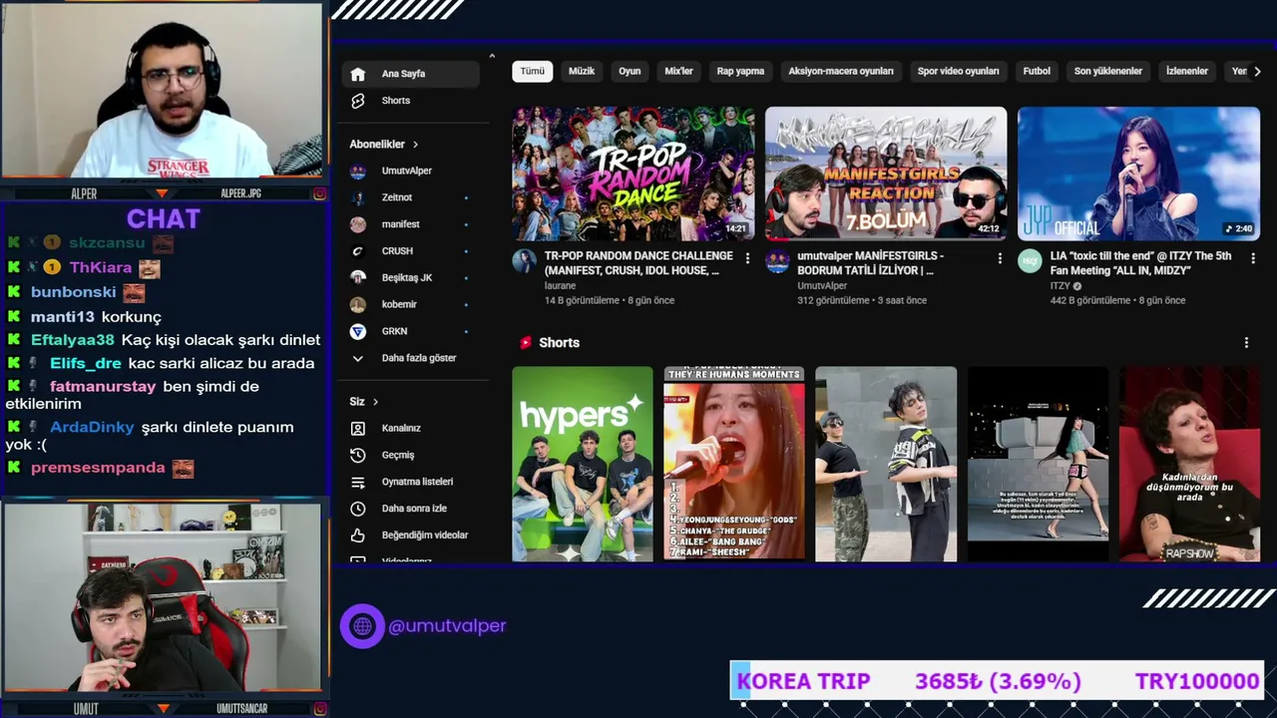
Task: Open options menu for TR-POP Random Dance video
Action: (747, 257)
